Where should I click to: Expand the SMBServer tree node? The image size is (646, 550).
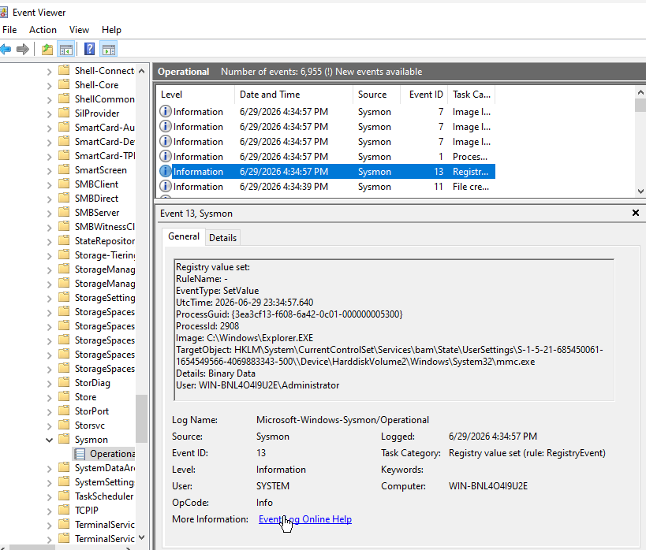click(x=49, y=214)
